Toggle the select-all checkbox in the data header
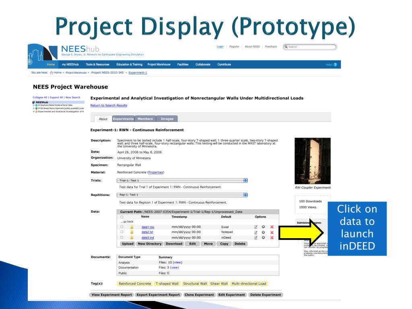 [122, 217]
